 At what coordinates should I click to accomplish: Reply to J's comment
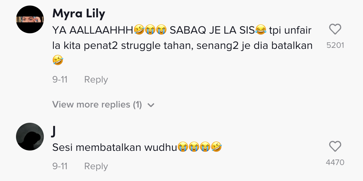[96, 166]
